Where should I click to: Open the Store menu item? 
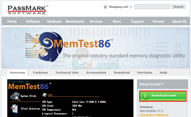pyautogui.click(x=117, y=21)
